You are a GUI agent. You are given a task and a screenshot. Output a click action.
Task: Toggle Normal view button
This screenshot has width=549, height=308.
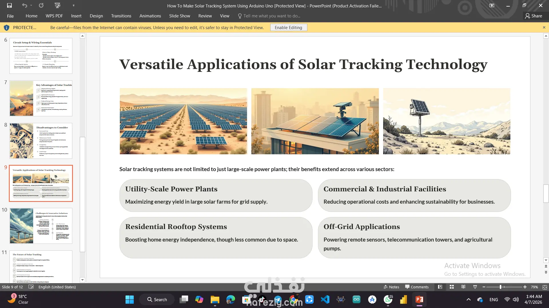point(440,287)
